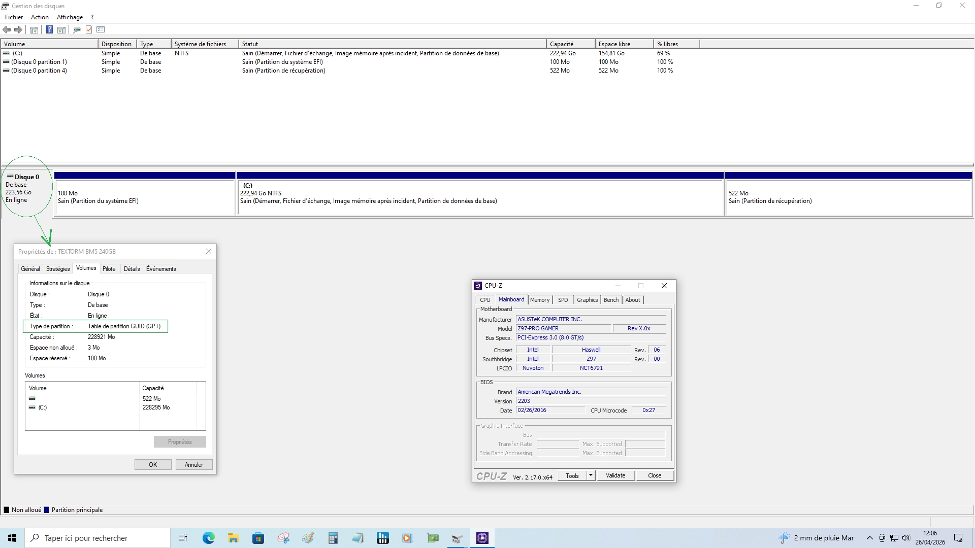Switch to the Memory tab in CPU-Z
The width and height of the screenshot is (975, 548).
[539, 300]
